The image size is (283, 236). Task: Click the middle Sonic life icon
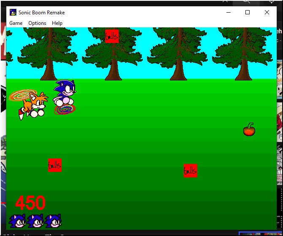pos(35,221)
